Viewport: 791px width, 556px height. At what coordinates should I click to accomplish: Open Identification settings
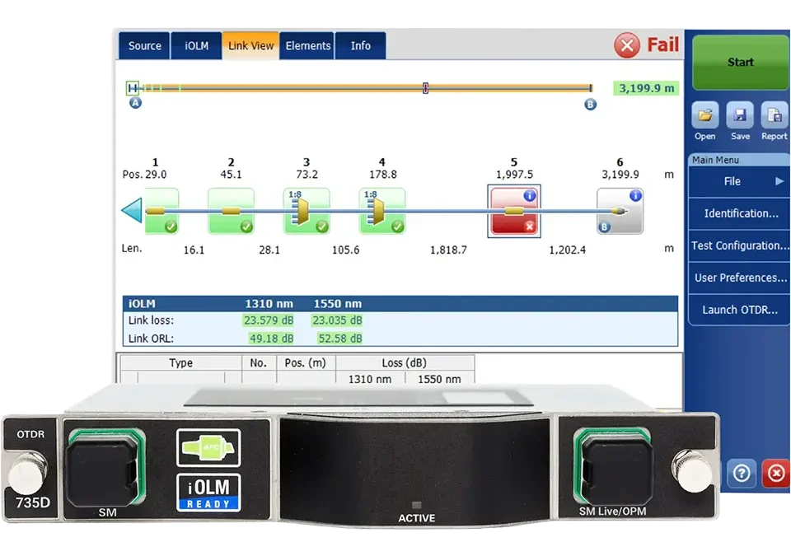click(739, 213)
